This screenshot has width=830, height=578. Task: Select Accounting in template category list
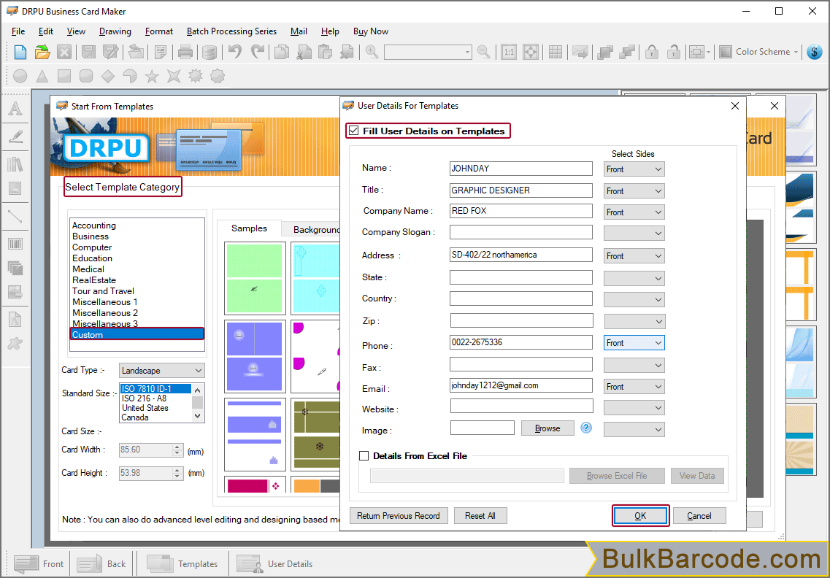point(93,226)
